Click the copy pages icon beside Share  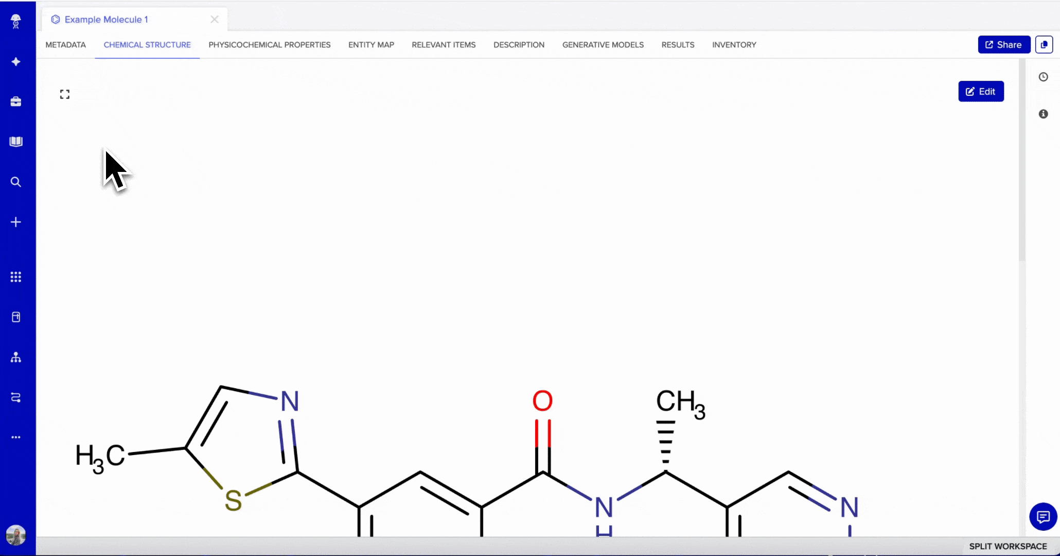click(1044, 44)
